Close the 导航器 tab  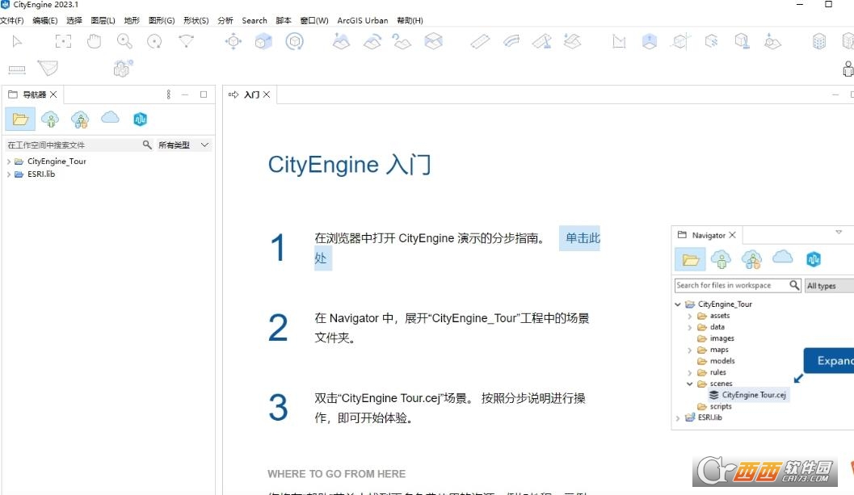coord(53,94)
